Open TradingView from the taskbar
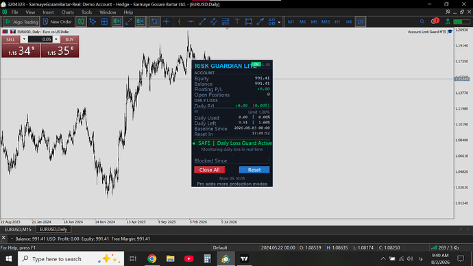Image resolution: width=473 pixels, height=266 pixels. pyautogui.click(x=244, y=258)
